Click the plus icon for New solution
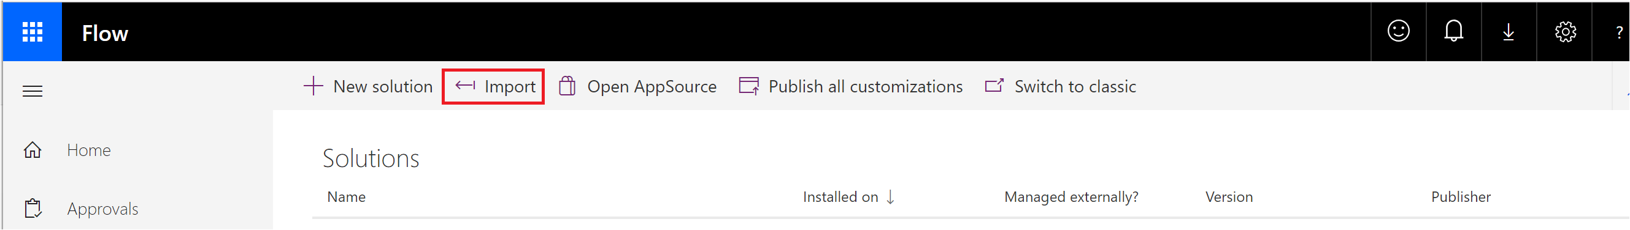The width and height of the screenshot is (1630, 230). pos(313,86)
